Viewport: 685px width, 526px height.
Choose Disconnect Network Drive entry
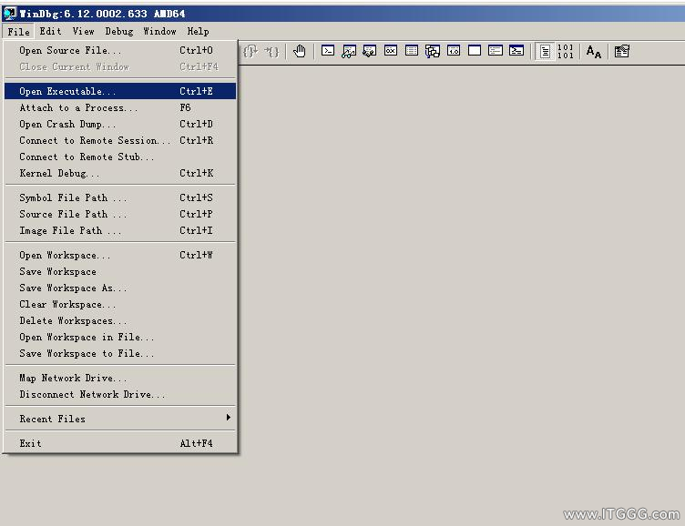coord(120,394)
